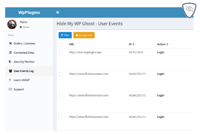Check the box for test.wpplugins.tips row
The width and height of the screenshot is (200, 134).
click(60, 52)
